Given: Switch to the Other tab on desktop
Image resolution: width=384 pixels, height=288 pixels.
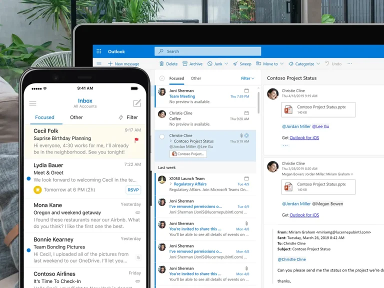Looking at the screenshot, I should click(196, 78).
